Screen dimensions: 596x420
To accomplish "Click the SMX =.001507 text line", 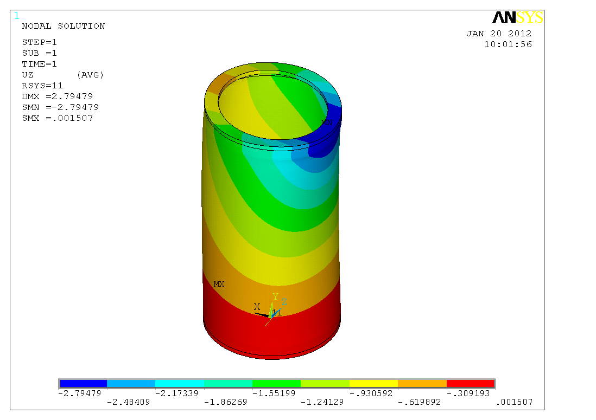I will click(x=58, y=118).
